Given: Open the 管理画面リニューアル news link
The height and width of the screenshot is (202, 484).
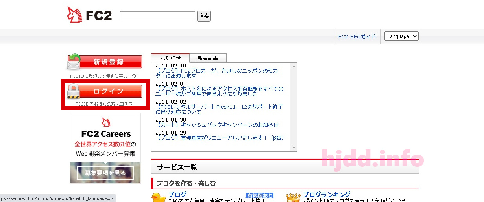Looking at the screenshot, I should 220,138.
